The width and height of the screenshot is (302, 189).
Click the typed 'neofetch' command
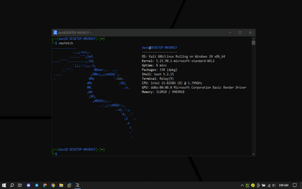click(x=66, y=43)
